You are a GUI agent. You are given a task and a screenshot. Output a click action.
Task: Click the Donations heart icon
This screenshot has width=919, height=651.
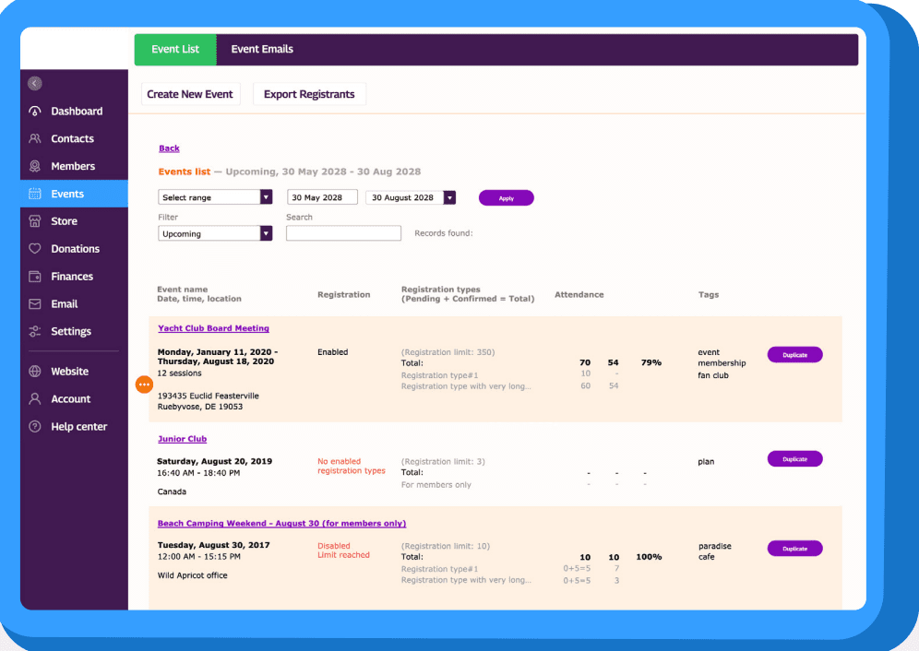pyautogui.click(x=35, y=249)
